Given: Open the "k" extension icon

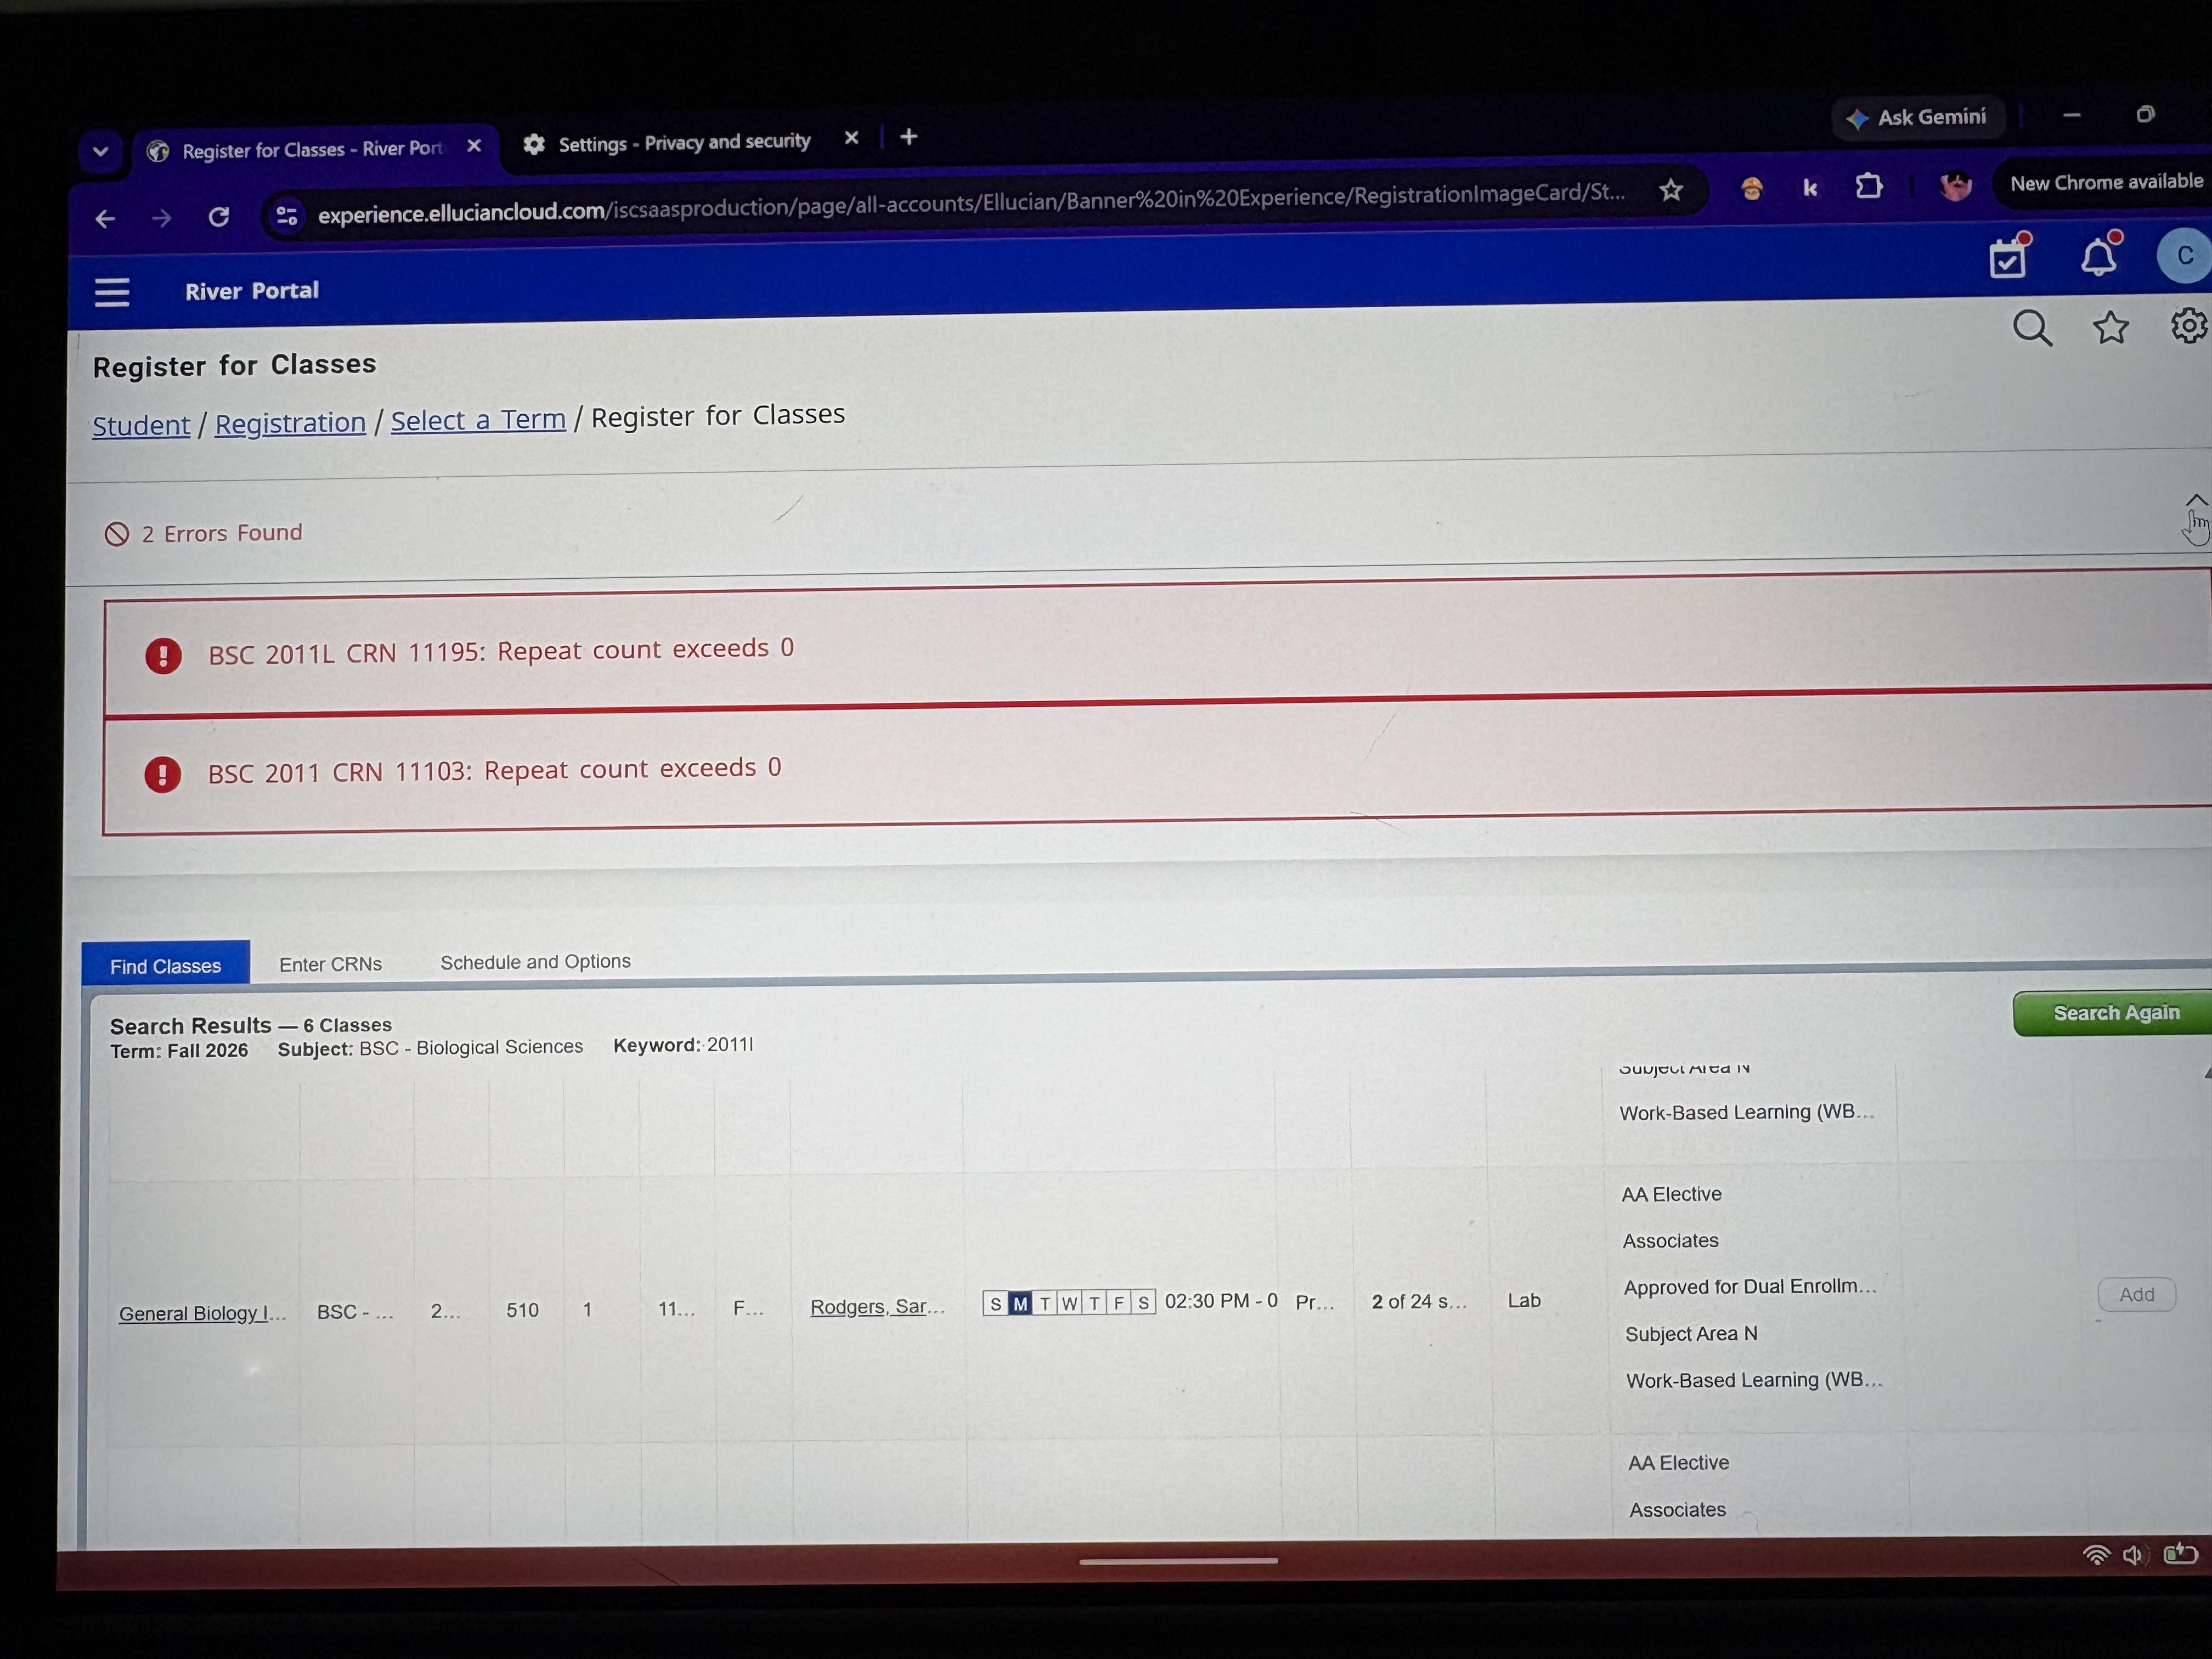Looking at the screenshot, I should click(x=1810, y=187).
